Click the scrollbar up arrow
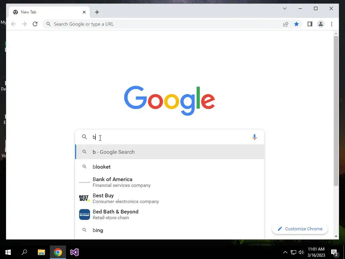 pos(336,33)
